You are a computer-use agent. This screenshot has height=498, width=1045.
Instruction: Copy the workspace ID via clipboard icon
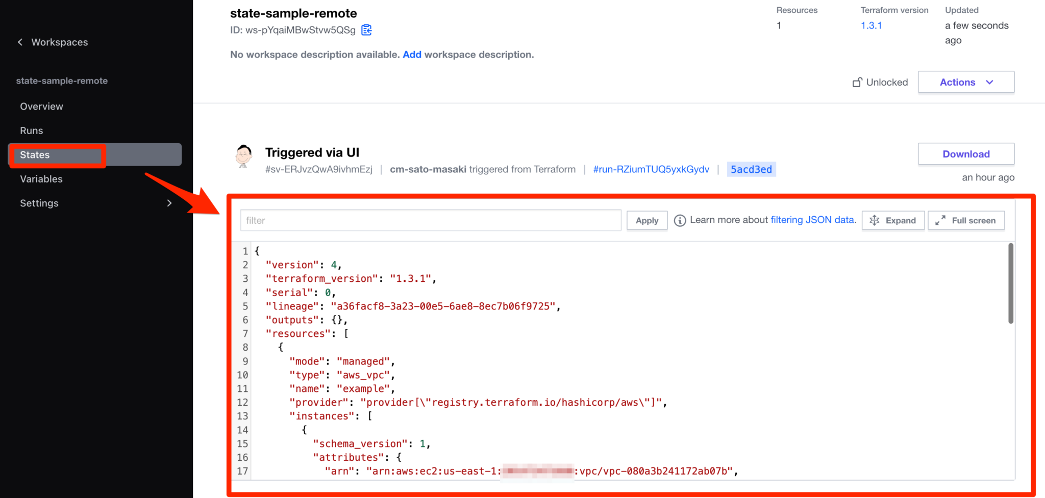click(x=366, y=30)
